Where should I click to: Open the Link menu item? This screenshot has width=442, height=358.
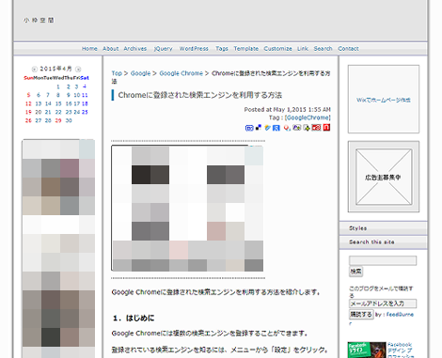303,49
